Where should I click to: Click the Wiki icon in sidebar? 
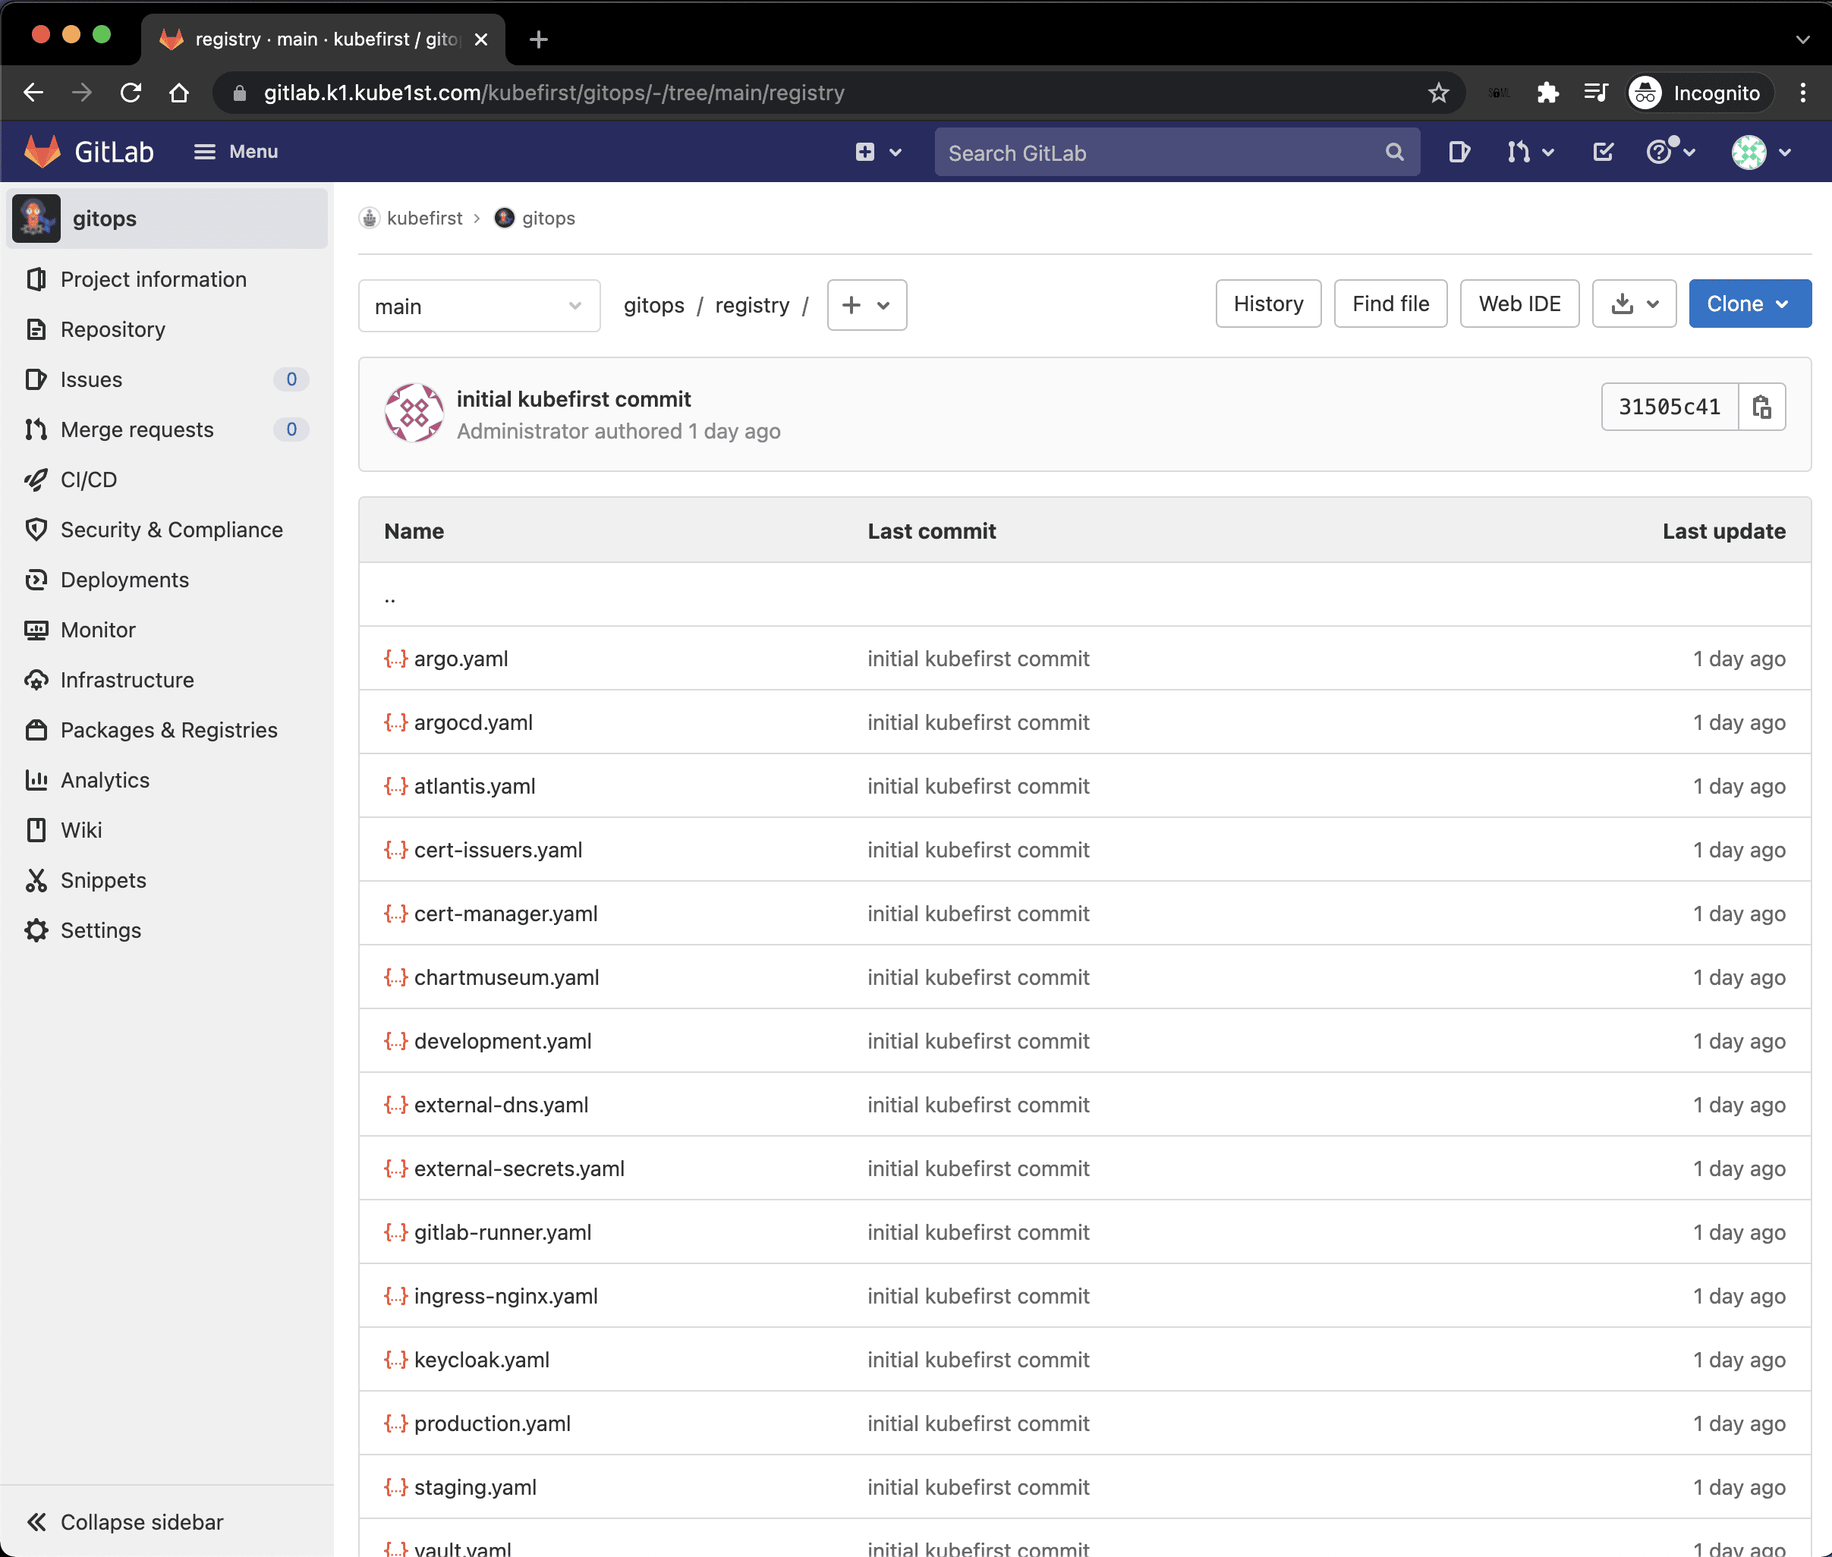click(x=36, y=829)
